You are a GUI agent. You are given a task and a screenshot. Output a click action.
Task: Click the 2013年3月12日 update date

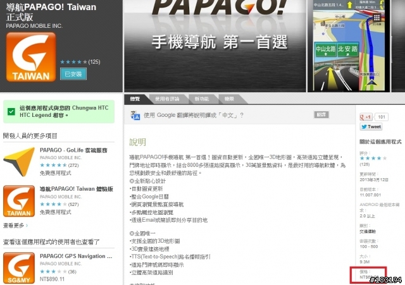374,179
